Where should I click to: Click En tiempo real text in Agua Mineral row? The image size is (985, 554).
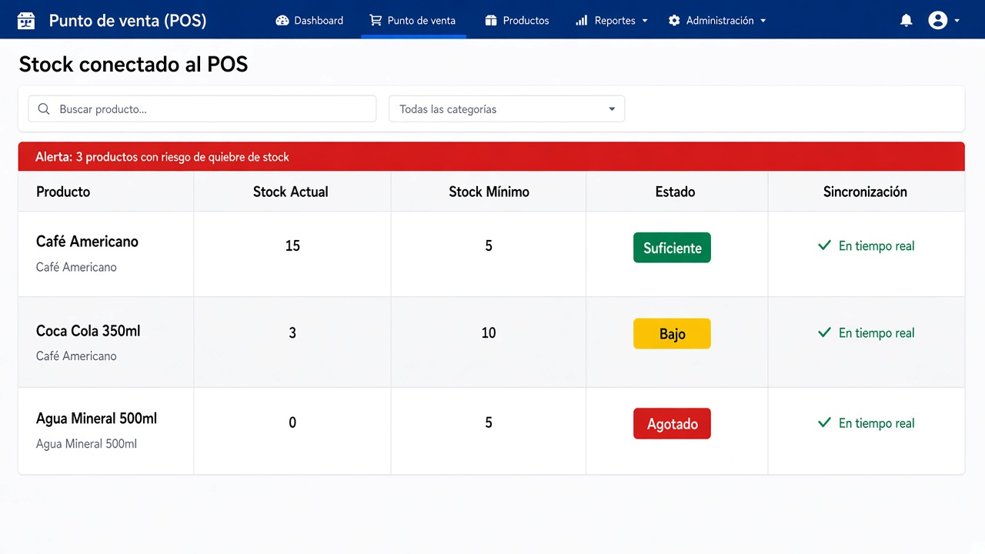click(x=876, y=423)
